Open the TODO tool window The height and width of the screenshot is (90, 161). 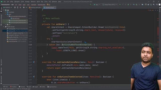click(x=6, y=87)
